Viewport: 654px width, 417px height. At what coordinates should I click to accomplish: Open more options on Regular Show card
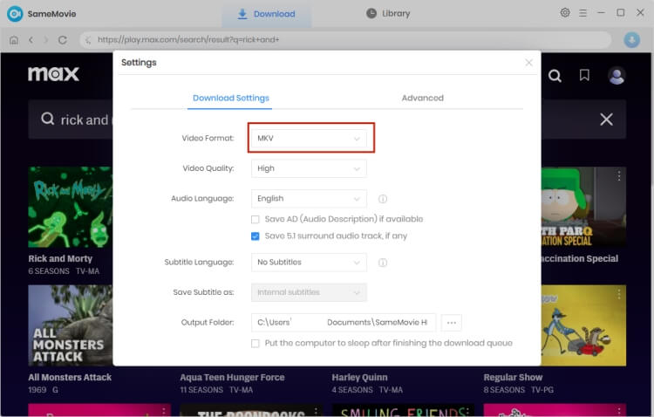pos(619,295)
